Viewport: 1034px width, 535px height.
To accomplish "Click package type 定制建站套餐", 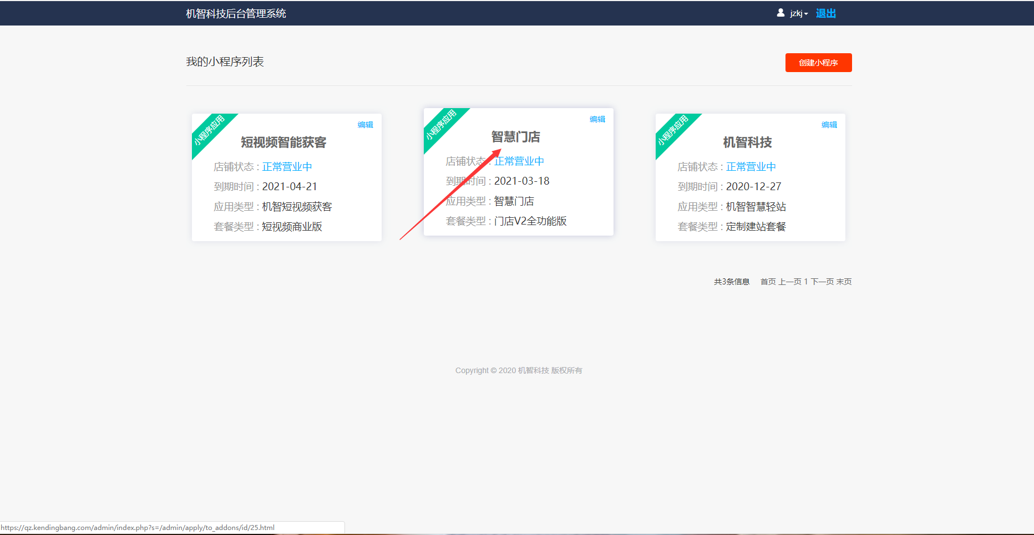I will (756, 227).
